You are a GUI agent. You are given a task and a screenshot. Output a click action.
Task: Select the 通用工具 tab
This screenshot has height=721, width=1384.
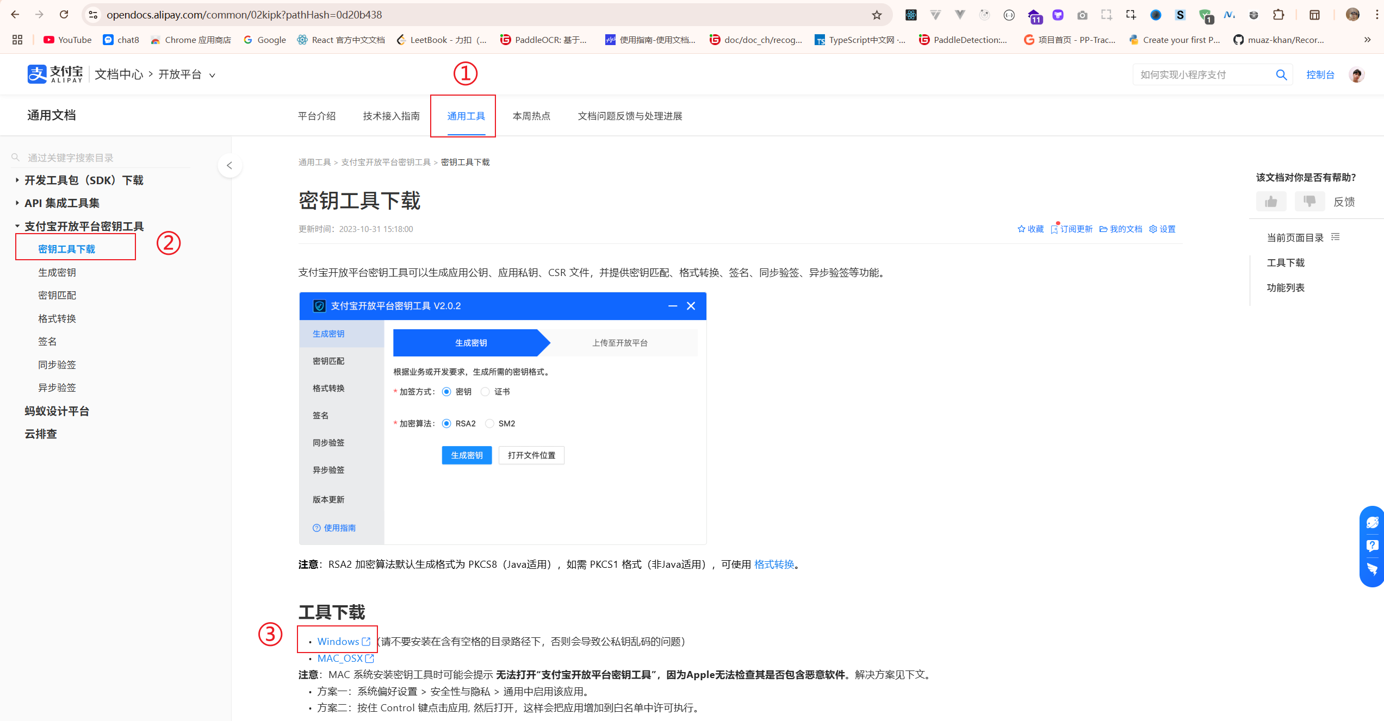pyautogui.click(x=466, y=116)
